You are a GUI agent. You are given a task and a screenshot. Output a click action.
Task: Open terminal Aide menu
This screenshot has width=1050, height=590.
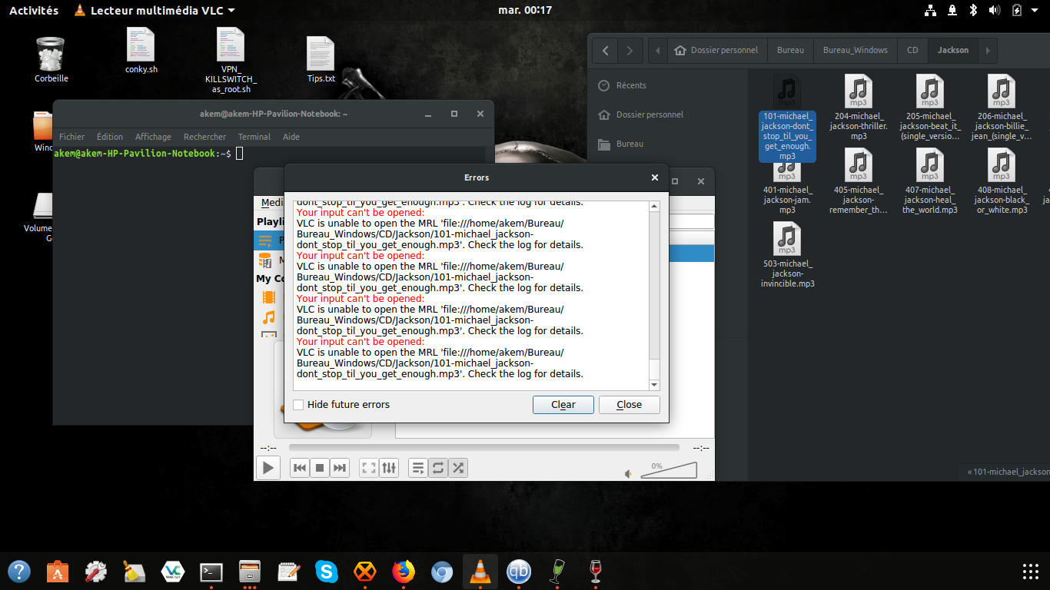pos(291,137)
